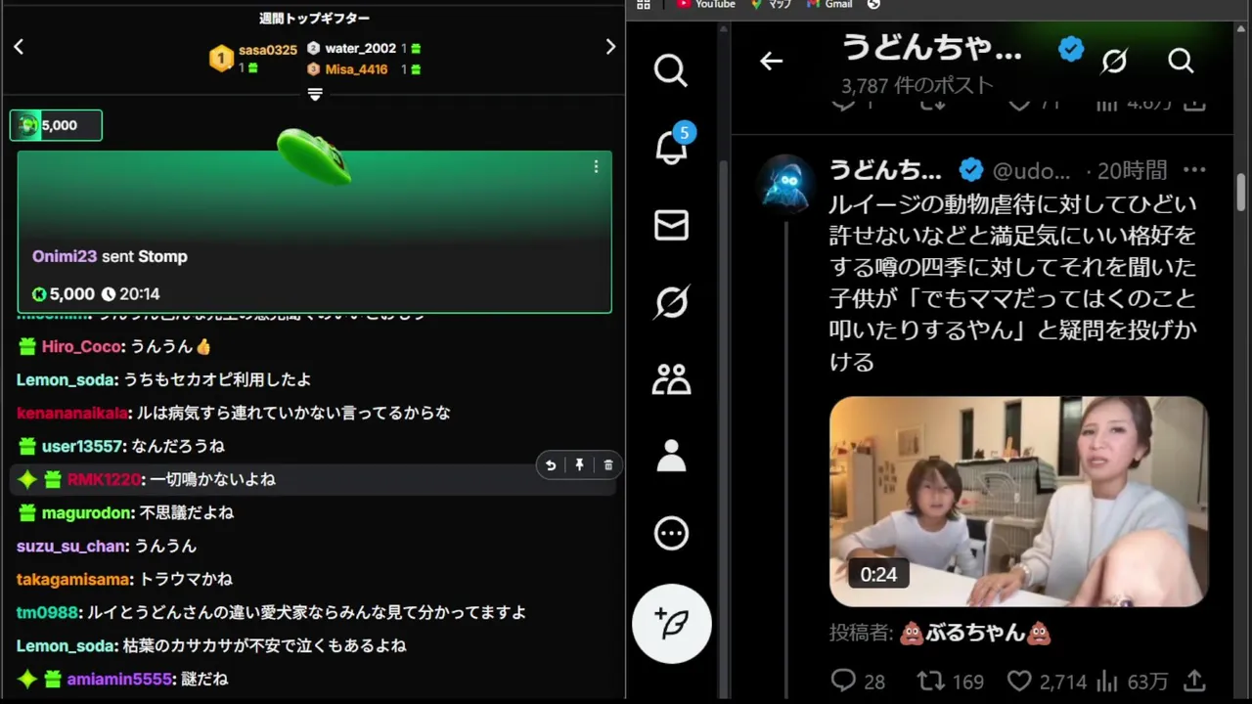The image size is (1252, 704).
Task: Open the globe bookmark after Gmail
Action: (x=873, y=5)
